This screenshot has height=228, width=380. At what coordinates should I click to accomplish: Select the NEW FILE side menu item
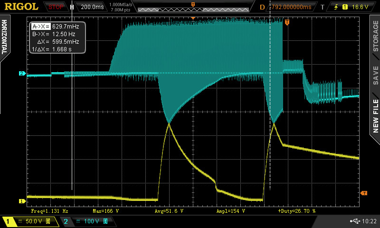click(x=375, y=116)
